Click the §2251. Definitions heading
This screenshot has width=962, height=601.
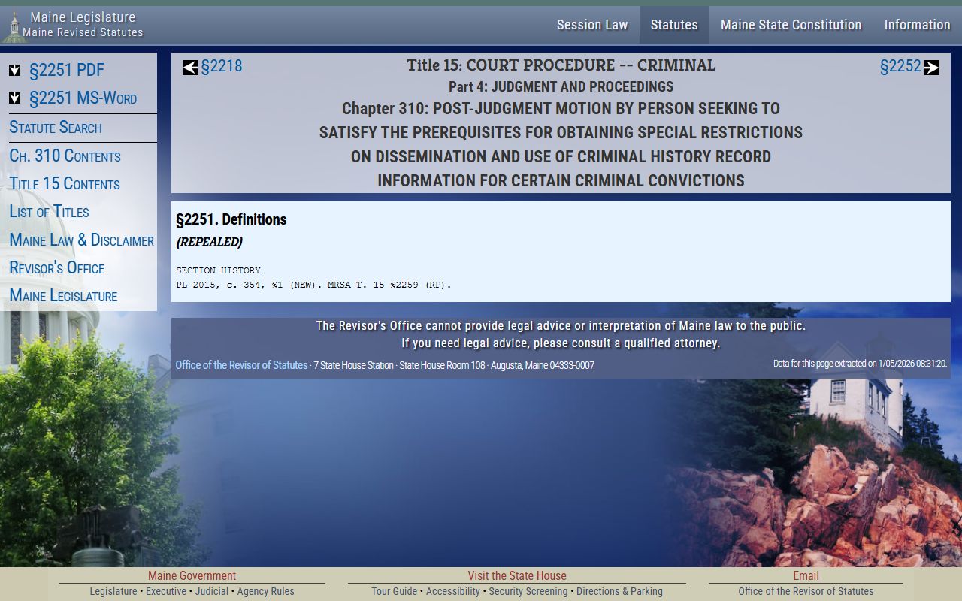point(231,219)
